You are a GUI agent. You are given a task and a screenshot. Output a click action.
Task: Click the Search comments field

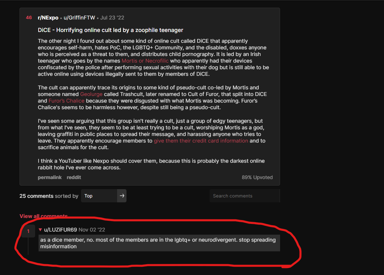point(244,196)
